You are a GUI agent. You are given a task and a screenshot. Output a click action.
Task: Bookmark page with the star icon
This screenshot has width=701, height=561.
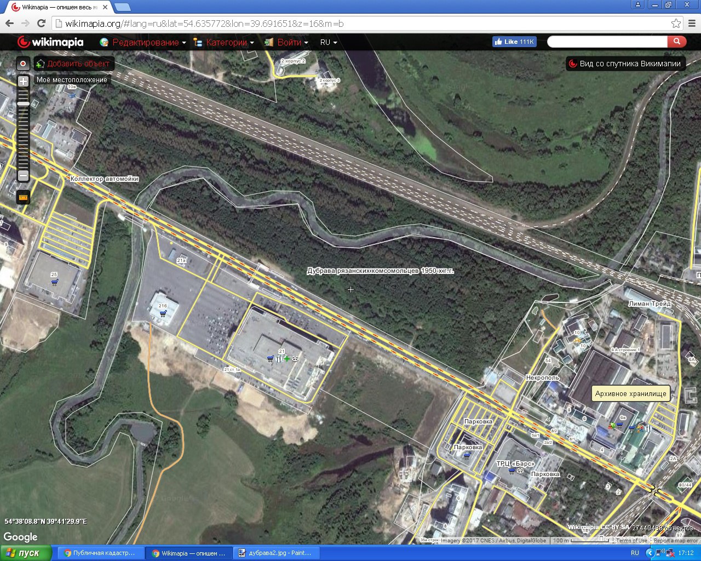coord(676,24)
